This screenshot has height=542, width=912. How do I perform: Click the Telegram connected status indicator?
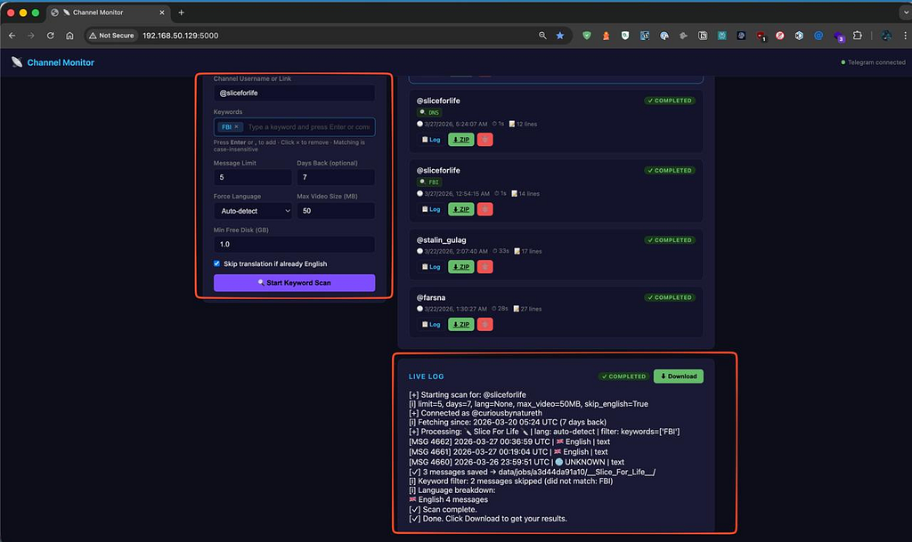[x=873, y=62]
